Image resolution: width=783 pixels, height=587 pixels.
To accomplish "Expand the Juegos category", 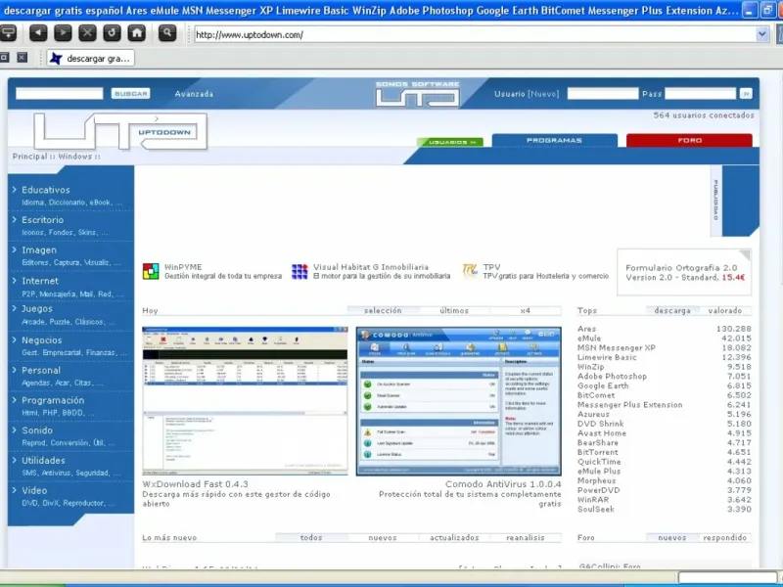I will pyautogui.click(x=37, y=309).
